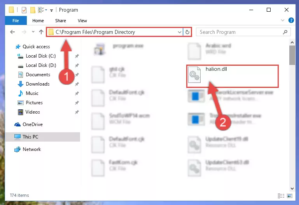This screenshot has width=299, height=205.
Task: Click the Quick access star icon
Action: coord(18,47)
